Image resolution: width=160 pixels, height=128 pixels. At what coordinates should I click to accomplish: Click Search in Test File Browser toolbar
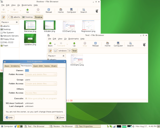(130, 44)
